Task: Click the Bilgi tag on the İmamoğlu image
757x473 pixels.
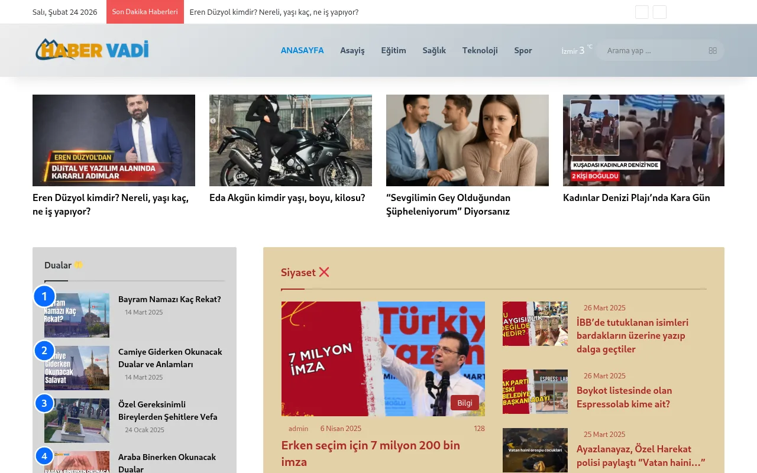Action: pos(465,403)
